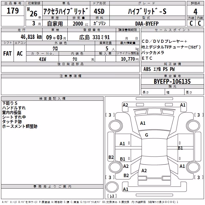Select the car name アクセラハイブリッド

click(x=66, y=11)
